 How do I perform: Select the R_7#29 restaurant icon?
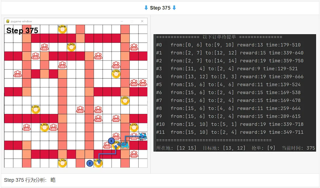pyautogui.click(x=116, y=74)
